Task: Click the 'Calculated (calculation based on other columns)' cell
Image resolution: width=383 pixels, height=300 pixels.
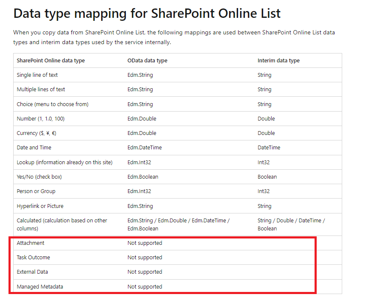Action: (x=62, y=224)
